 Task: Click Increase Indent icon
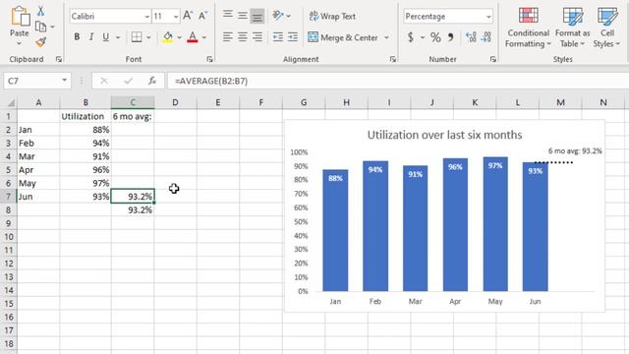click(293, 37)
